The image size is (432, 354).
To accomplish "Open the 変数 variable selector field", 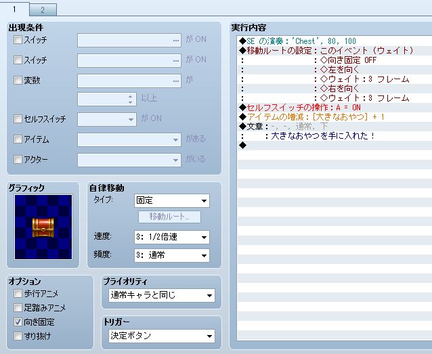I will [x=129, y=81].
